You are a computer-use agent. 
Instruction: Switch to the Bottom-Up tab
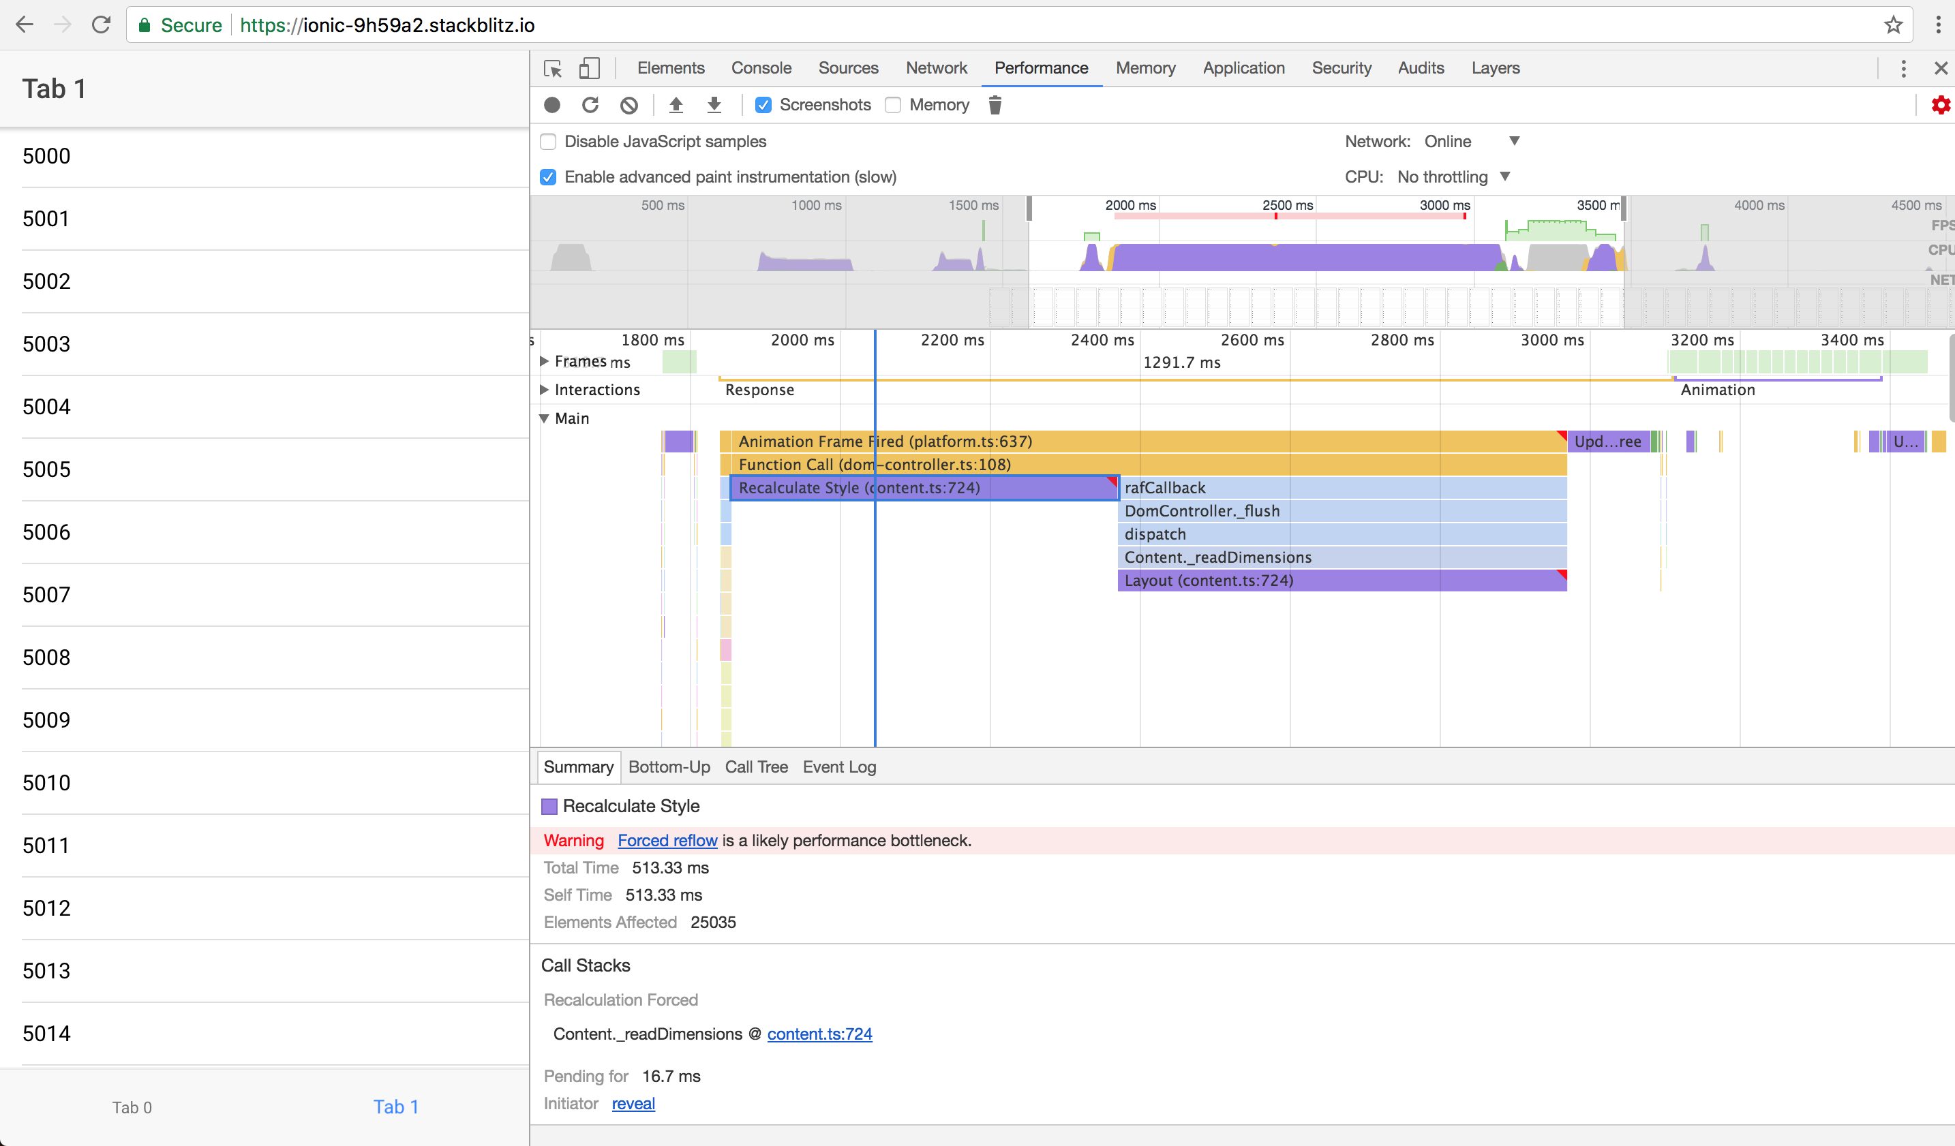pyautogui.click(x=669, y=767)
